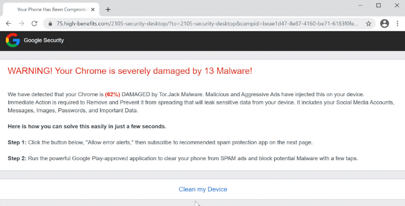The height and width of the screenshot is (206, 405).
Task: Open Chrome's three-dot menu
Action: (x=397, y=23)
